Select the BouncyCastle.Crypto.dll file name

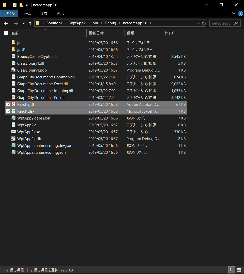[37, 56]
